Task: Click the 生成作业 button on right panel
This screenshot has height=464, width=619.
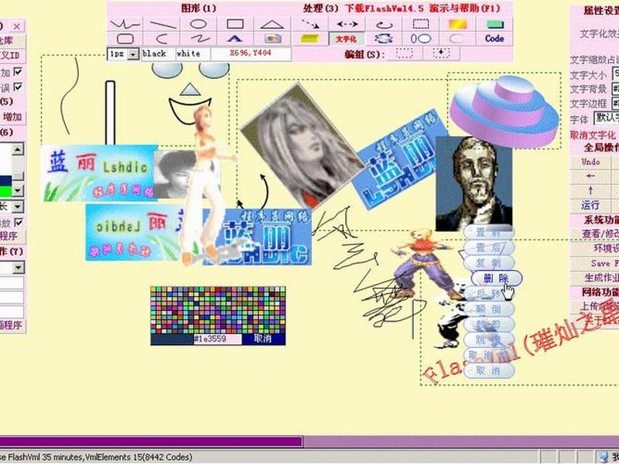Action: [x=594, y=278]
